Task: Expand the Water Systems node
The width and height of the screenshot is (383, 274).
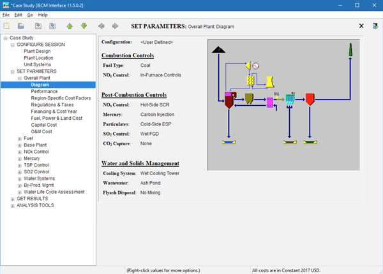Action: point(20,178)
